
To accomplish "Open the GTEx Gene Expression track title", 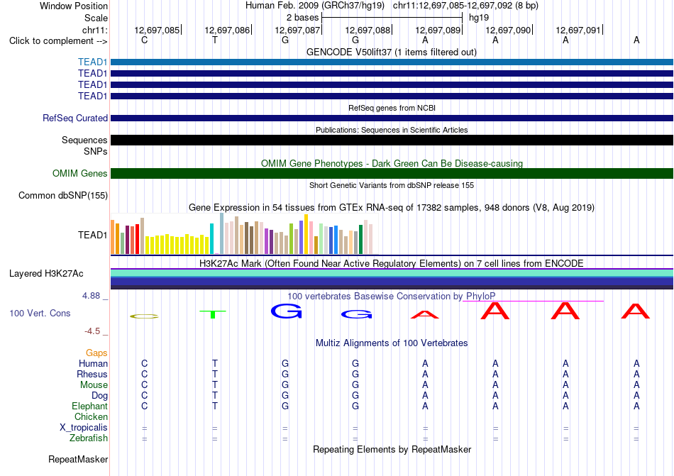I will (392, 208).
